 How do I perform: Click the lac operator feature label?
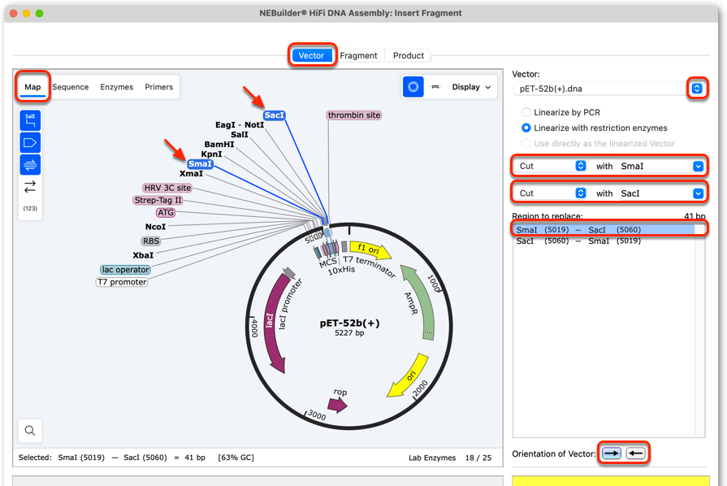pos(126,270)
